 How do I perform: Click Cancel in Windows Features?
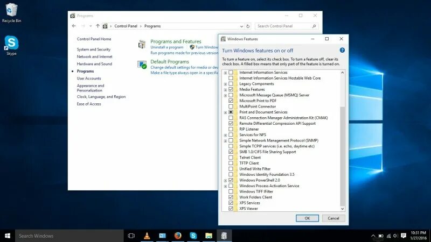tap(333, 218)
